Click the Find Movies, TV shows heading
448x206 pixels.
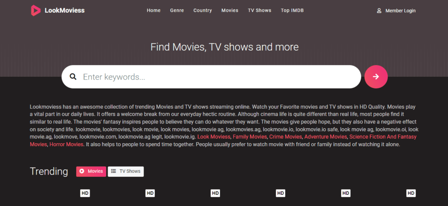(224, 47)
